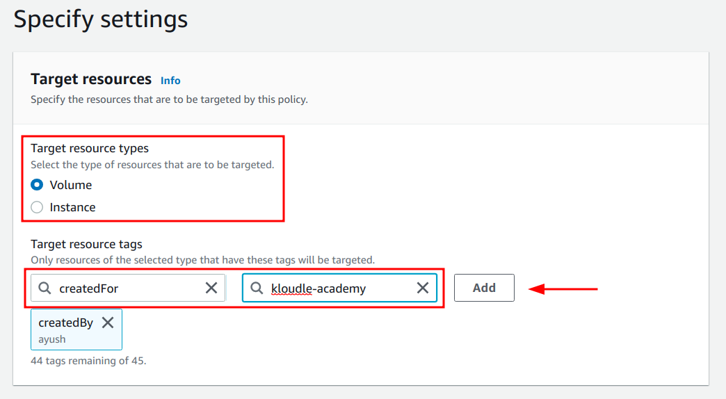726x399 pixels.
Task: Click the ayush tag value text
Action: pyautogui.click(x=52, y=339)
